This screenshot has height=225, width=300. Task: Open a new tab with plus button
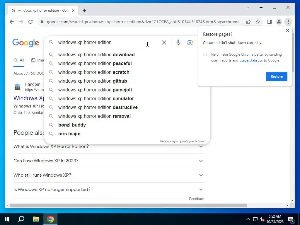tap(84, 11)
